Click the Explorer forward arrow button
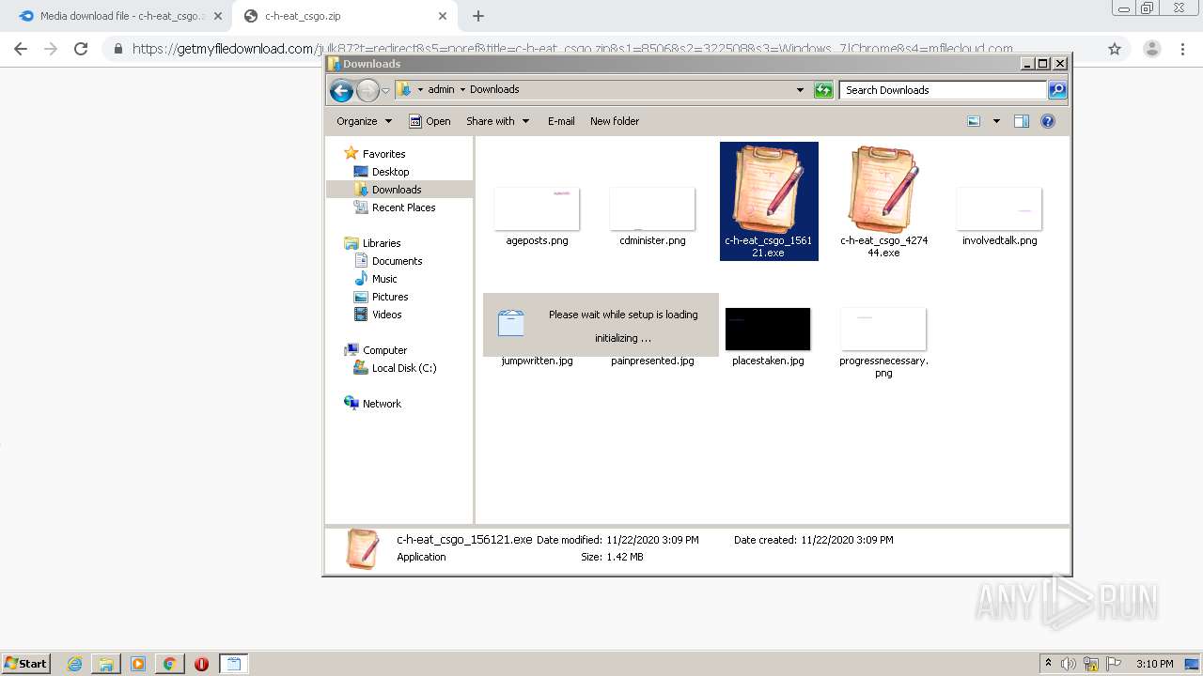The image size is (1203, 676). [x=367, y=90]
